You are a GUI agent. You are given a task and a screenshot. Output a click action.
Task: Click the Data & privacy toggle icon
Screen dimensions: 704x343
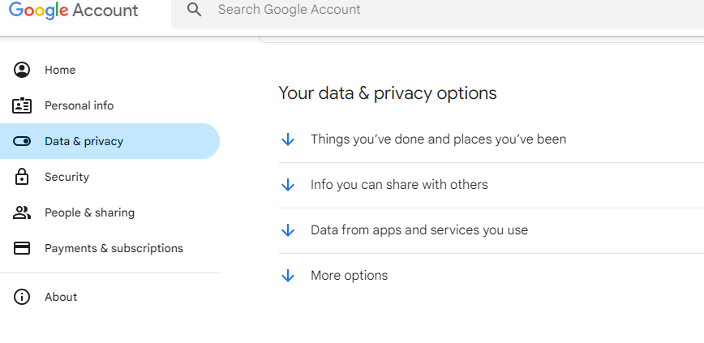[22, 141]
